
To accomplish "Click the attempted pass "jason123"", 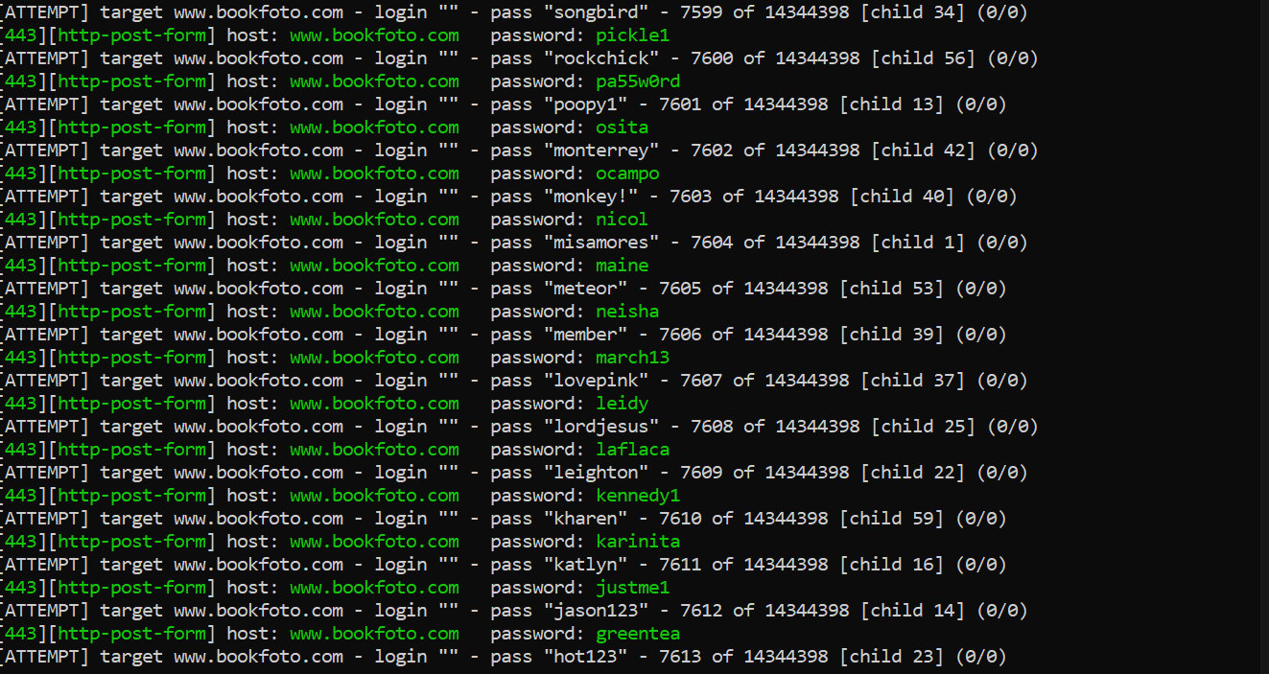I will point(596,611).
